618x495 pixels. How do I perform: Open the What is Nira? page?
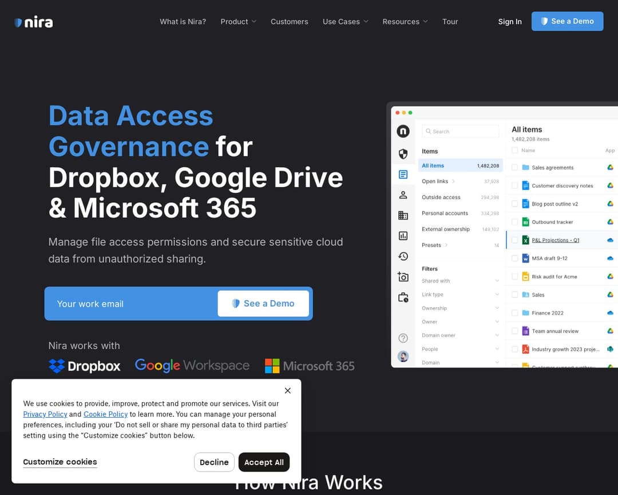click(183, 22)
